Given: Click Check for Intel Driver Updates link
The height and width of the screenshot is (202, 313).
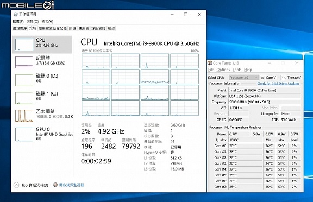Looking at the screenshot, I should click(x=278, y=84).
